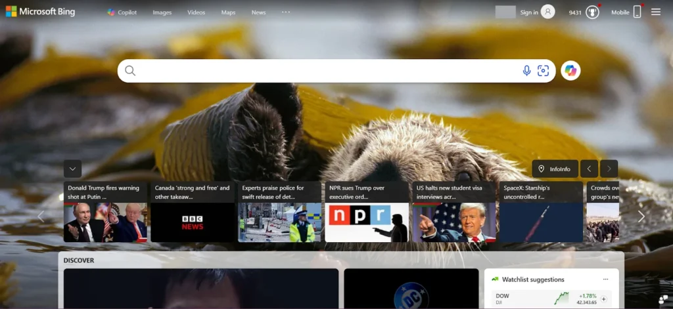Open the Images tab
The width and height of the screenshot is (673, 309).
162,12
